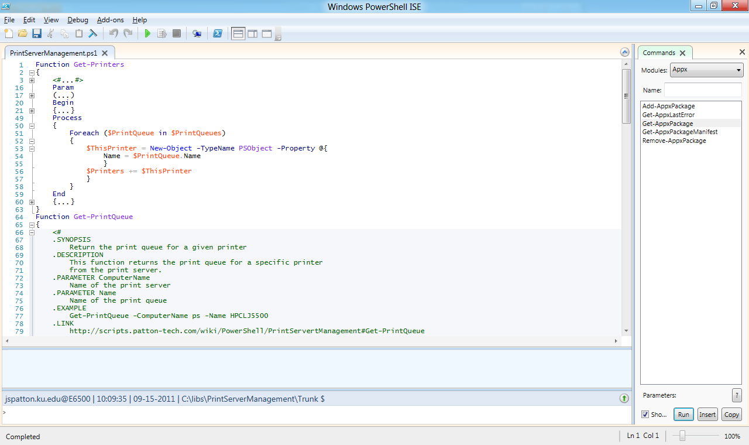Image resolution: width=749 pixels, height=445 pixels.
Task: Toggle the Show checkbox in Commands panel
Action: (x=645, y=414)
